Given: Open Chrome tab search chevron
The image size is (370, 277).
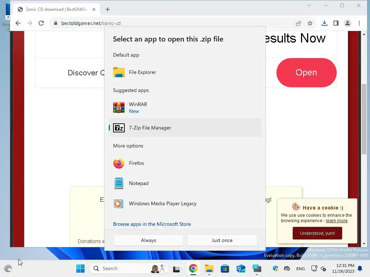Looking at the screenshot, I should (x=309, y=5).
